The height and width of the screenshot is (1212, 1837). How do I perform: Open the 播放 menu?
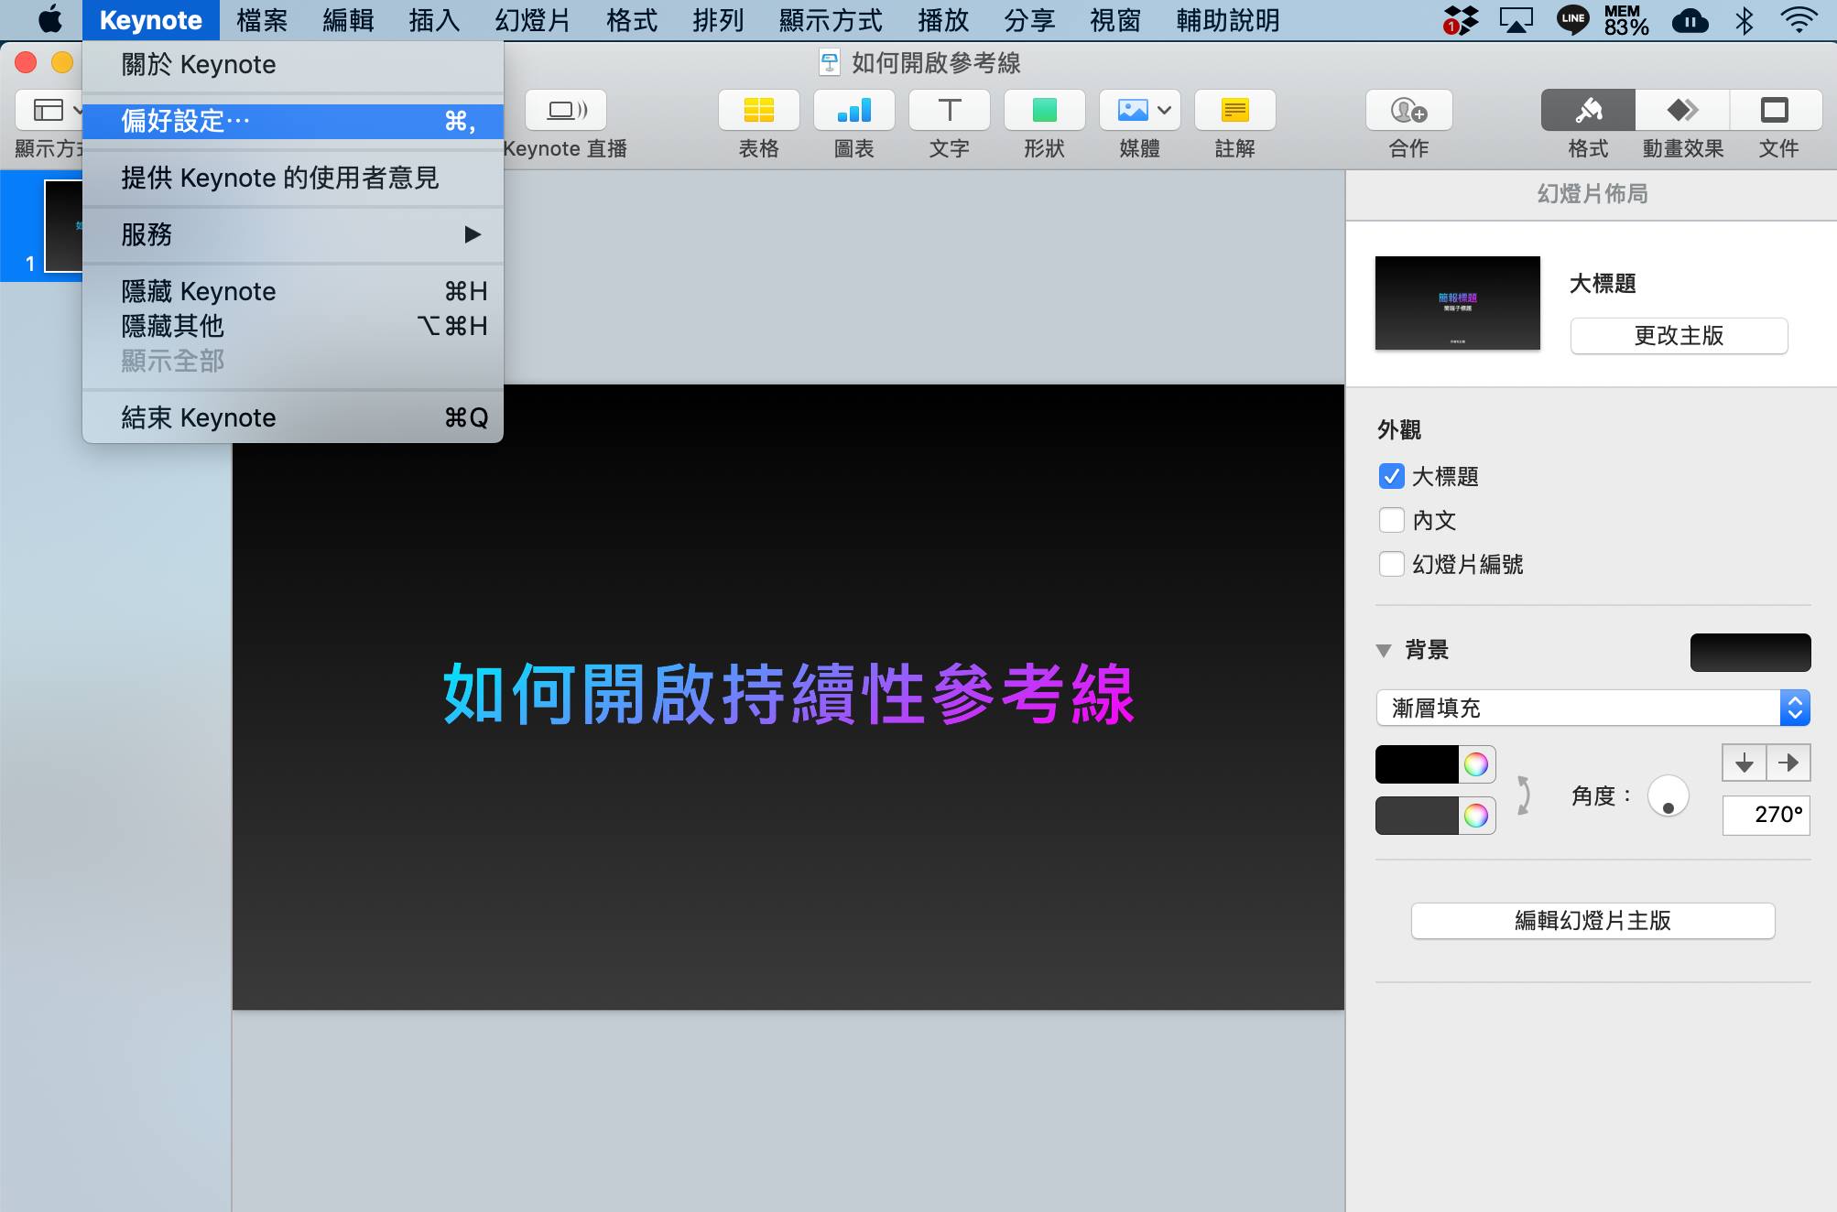click(x=943, y=20)
